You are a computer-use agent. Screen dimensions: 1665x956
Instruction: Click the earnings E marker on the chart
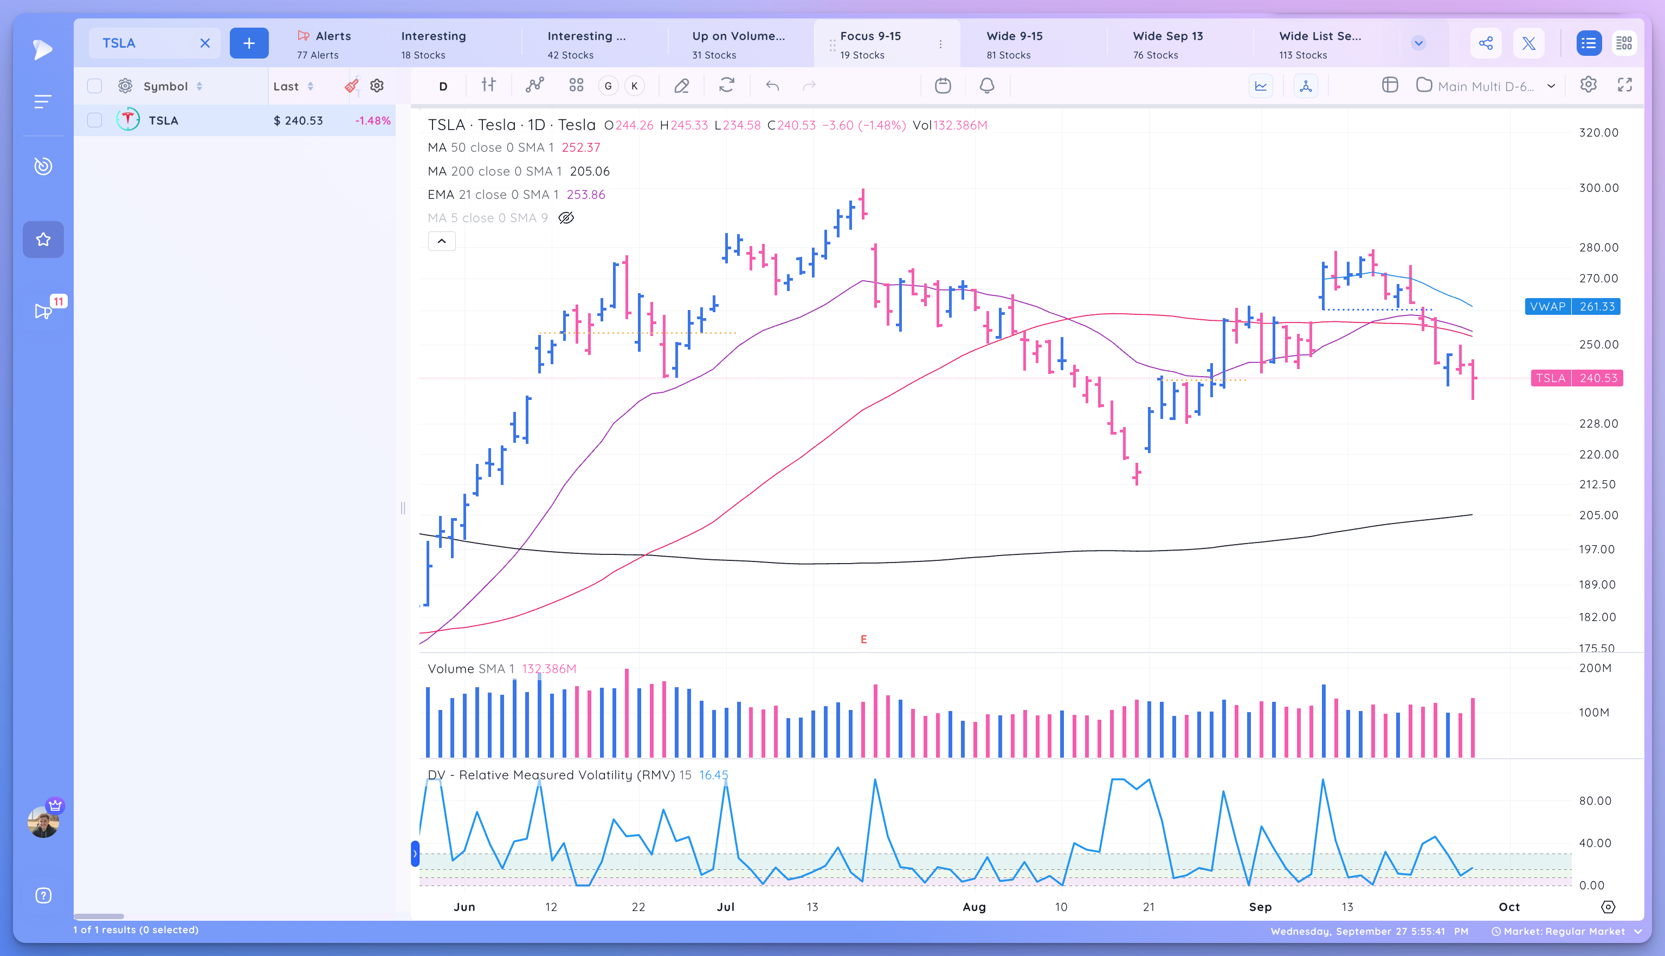(863, 640)
